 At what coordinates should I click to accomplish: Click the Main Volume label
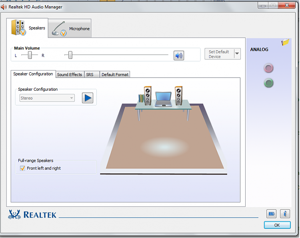pos(27,48)
